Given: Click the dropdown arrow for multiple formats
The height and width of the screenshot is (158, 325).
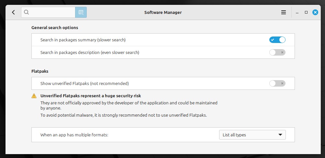Looking at the screenshot, I should point(280,135).
